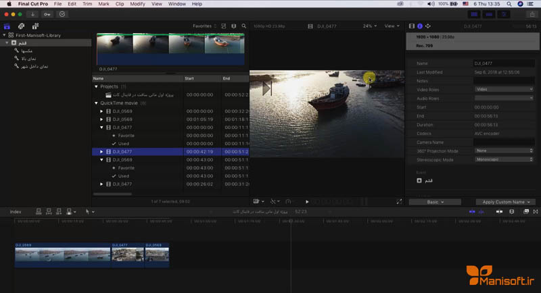Toggle video skimming in timeline
This screenshot has height=293, width=541.
[472, 211]
